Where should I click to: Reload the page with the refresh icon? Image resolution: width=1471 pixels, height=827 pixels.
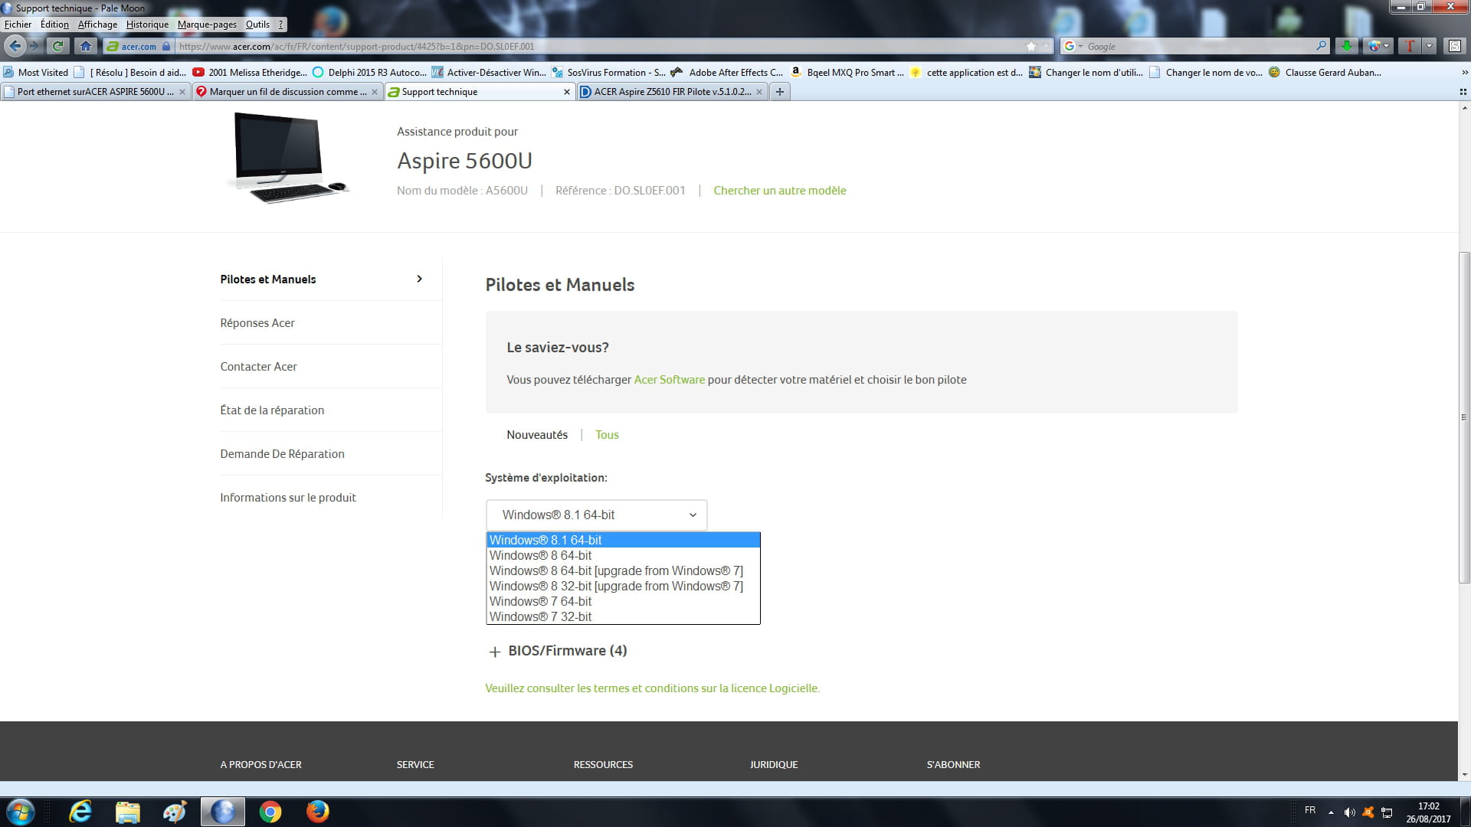(57, 46)
